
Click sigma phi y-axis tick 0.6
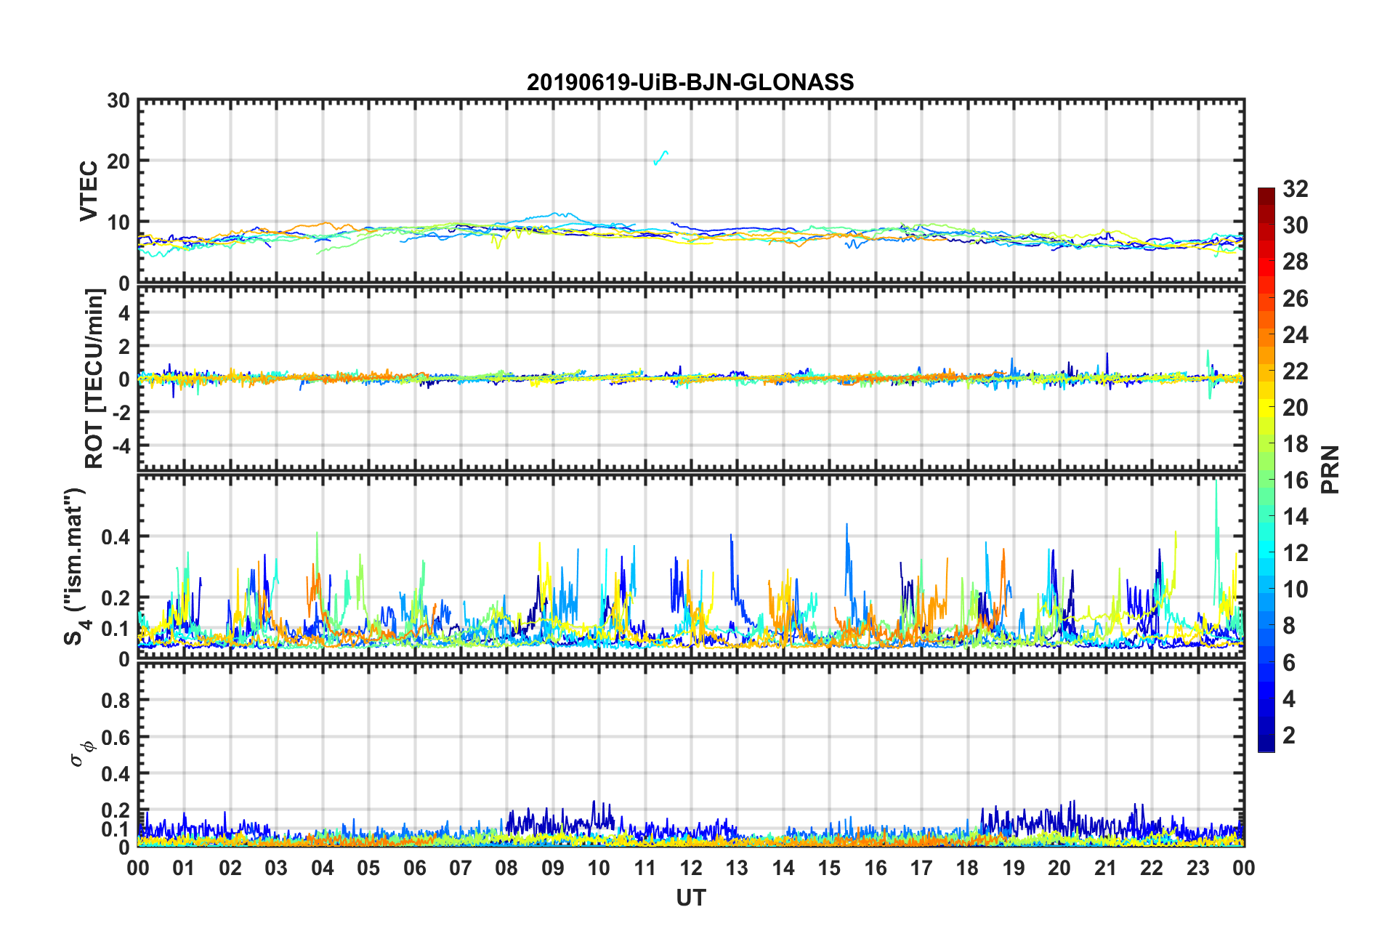(116, 738)
